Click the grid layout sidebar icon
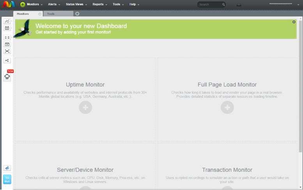The image size is (303, 190). click(x=7, y=37)
